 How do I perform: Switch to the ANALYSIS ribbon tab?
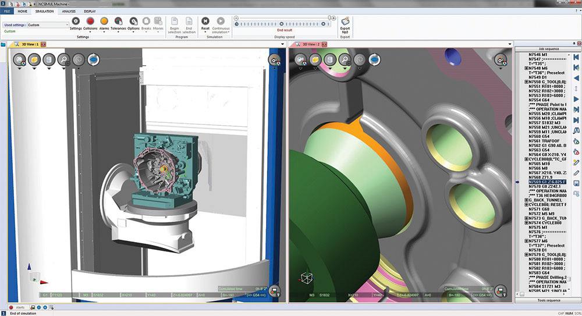69,11
